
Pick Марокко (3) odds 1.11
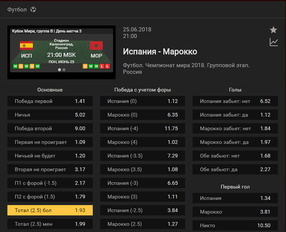tap(143, 197)
